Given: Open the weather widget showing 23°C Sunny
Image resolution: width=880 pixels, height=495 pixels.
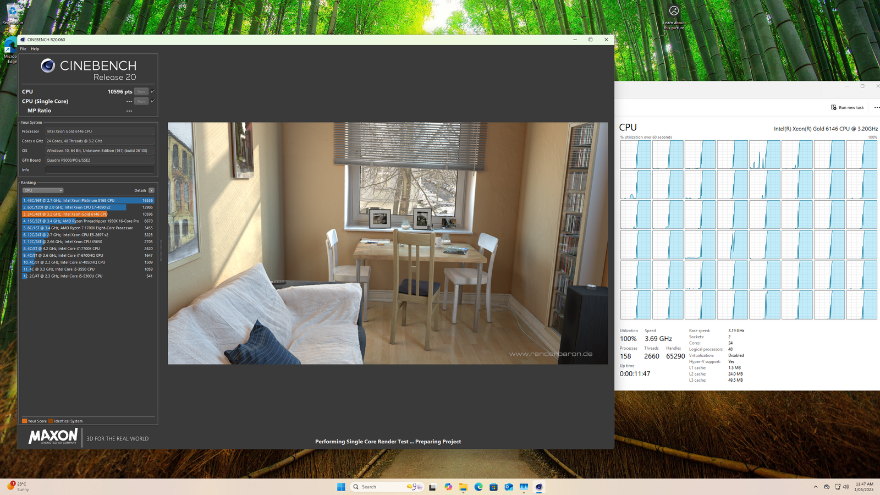Looking at the screenshot, I should (x=18, y=487).
